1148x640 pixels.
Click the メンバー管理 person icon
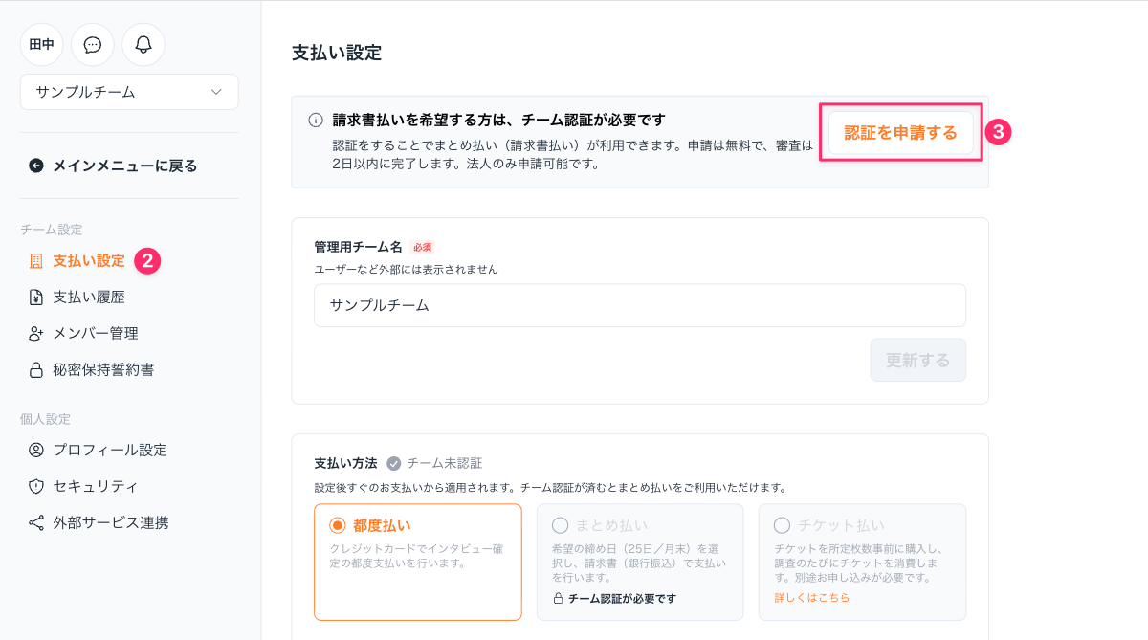pyautogui.click(x=36, y=333)
